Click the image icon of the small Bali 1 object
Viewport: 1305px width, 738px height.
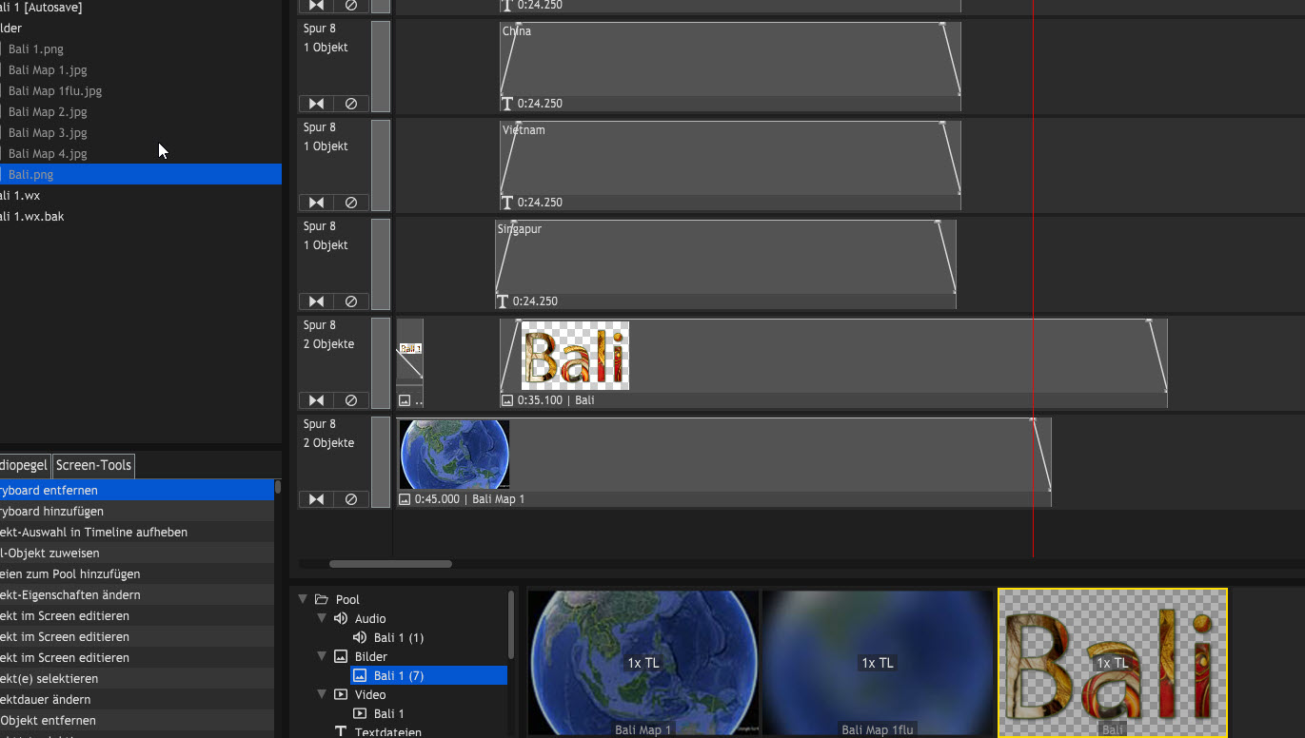(405, 400)
